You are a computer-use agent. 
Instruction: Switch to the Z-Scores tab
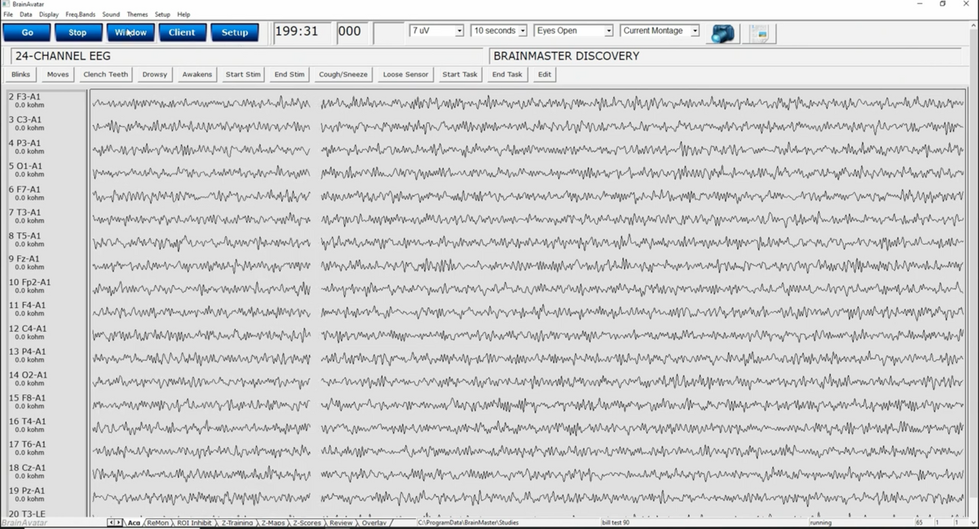(x=307, y=523)
